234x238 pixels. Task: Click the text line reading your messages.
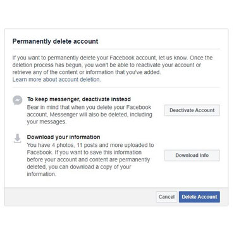[46, 122]
